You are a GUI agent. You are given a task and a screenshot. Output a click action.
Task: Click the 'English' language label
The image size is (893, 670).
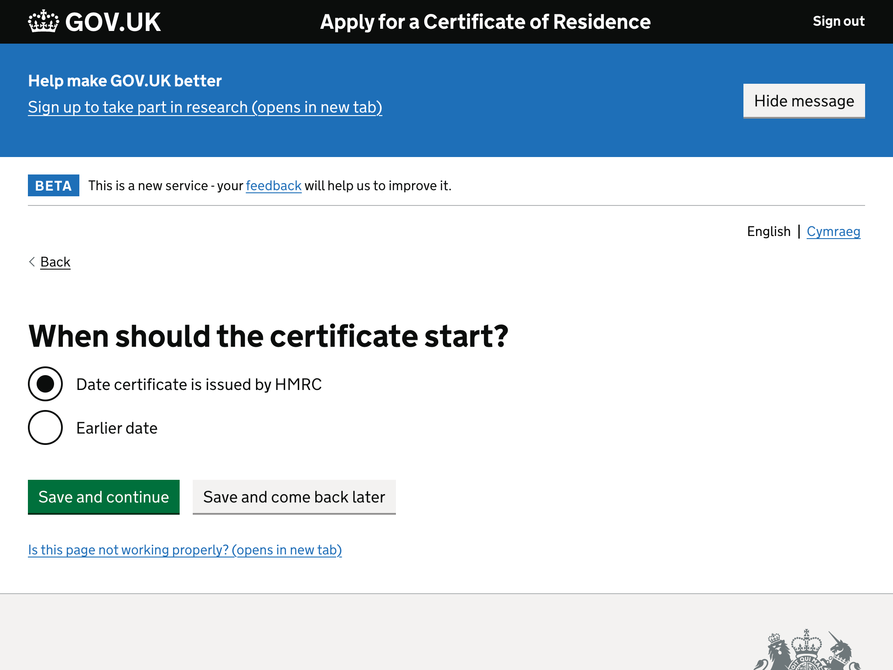tap(769, 231)
